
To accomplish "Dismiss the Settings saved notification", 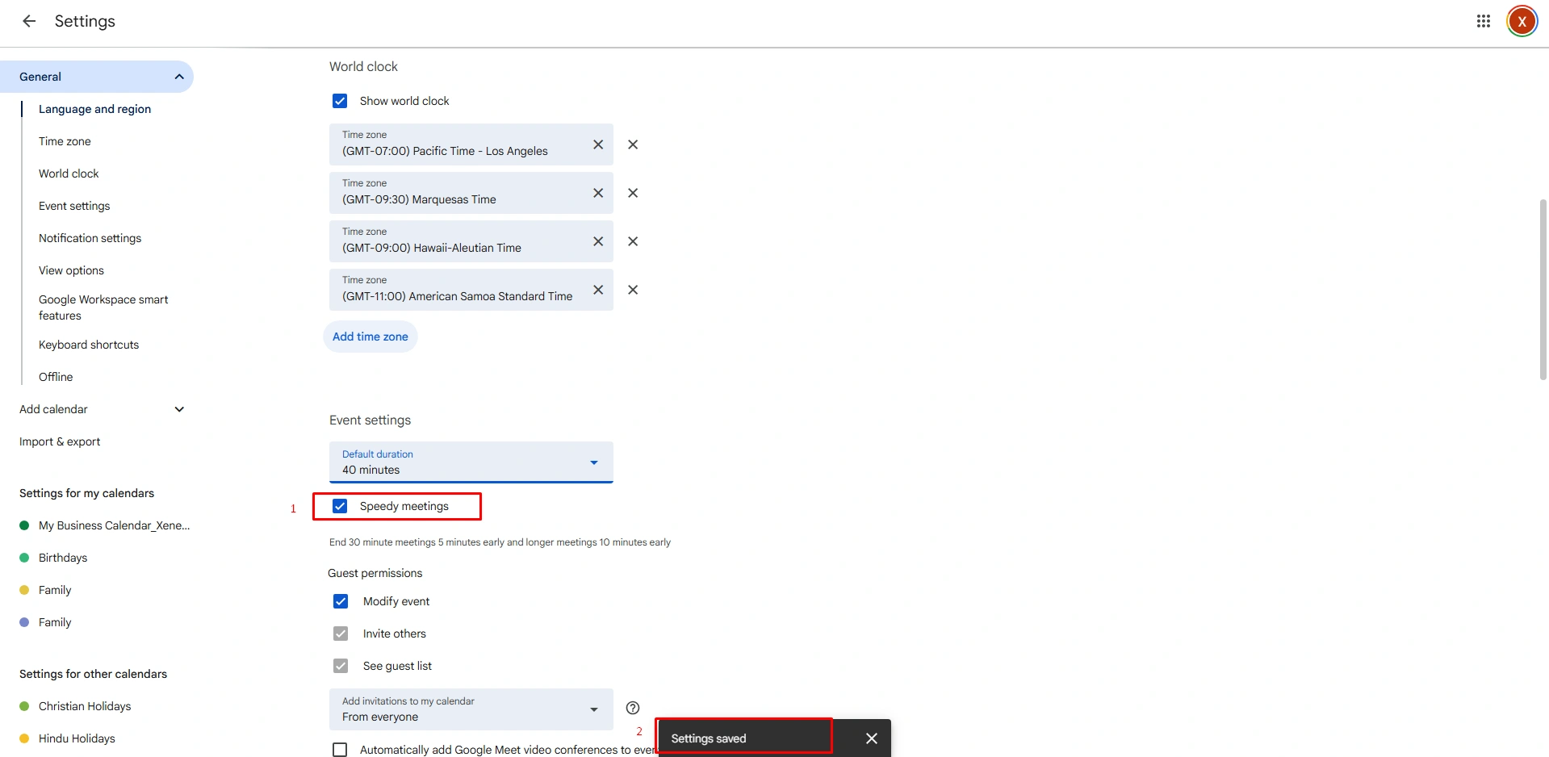I will click(872, 738).
